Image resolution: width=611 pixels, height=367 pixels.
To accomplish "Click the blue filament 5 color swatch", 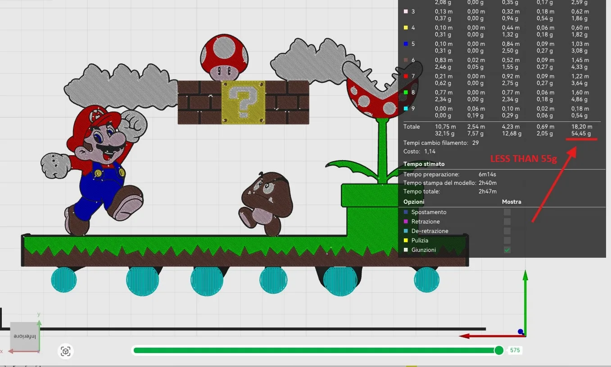I will coord(406,44).
